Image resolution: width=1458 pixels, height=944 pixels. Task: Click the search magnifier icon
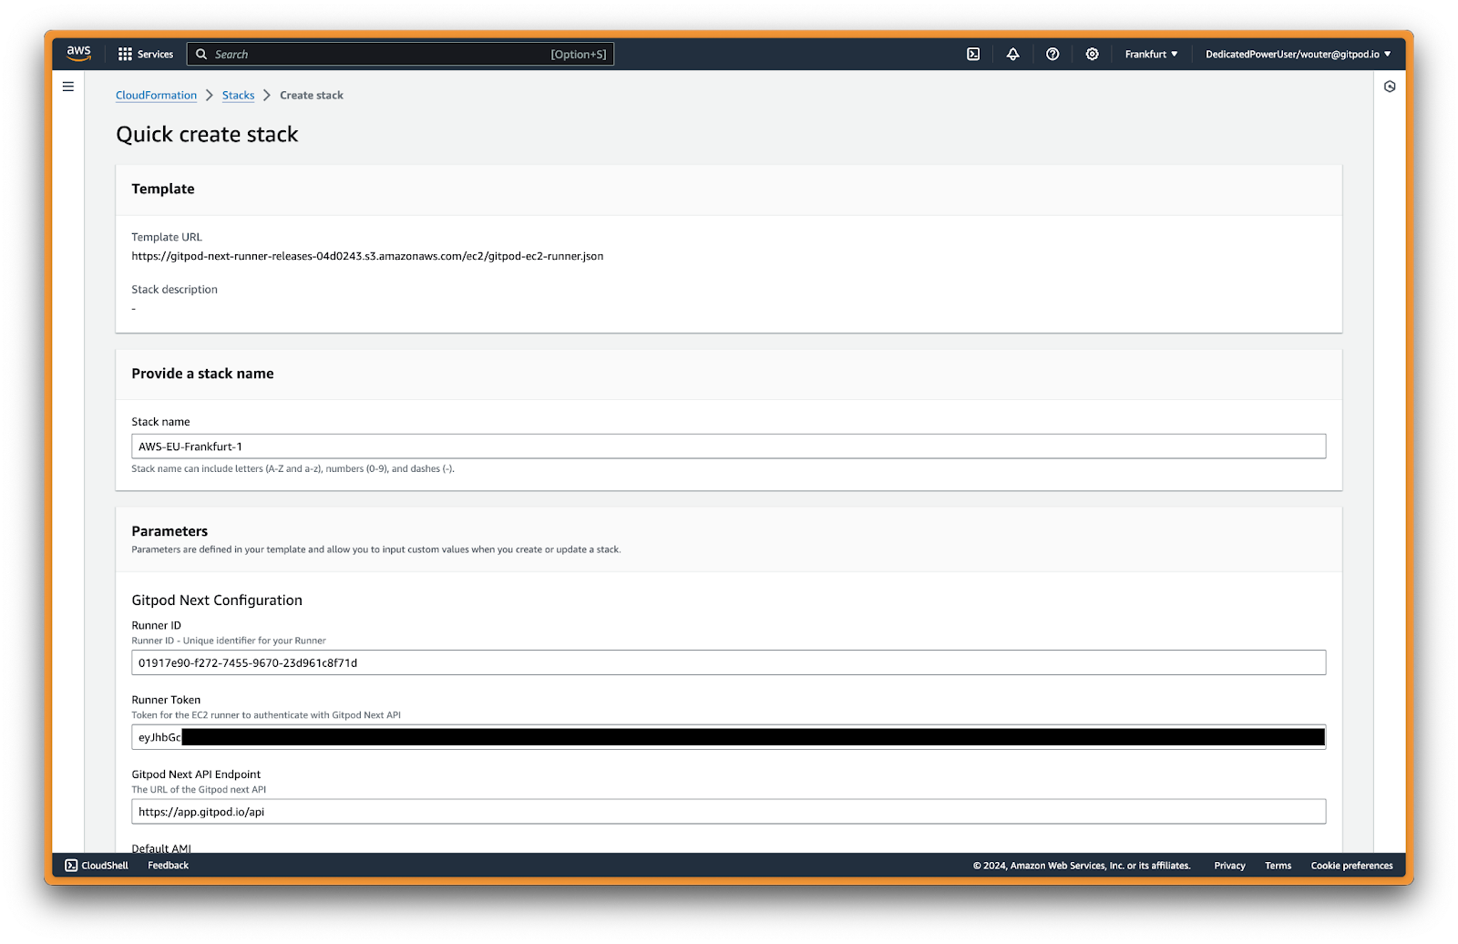coord(201,55)
